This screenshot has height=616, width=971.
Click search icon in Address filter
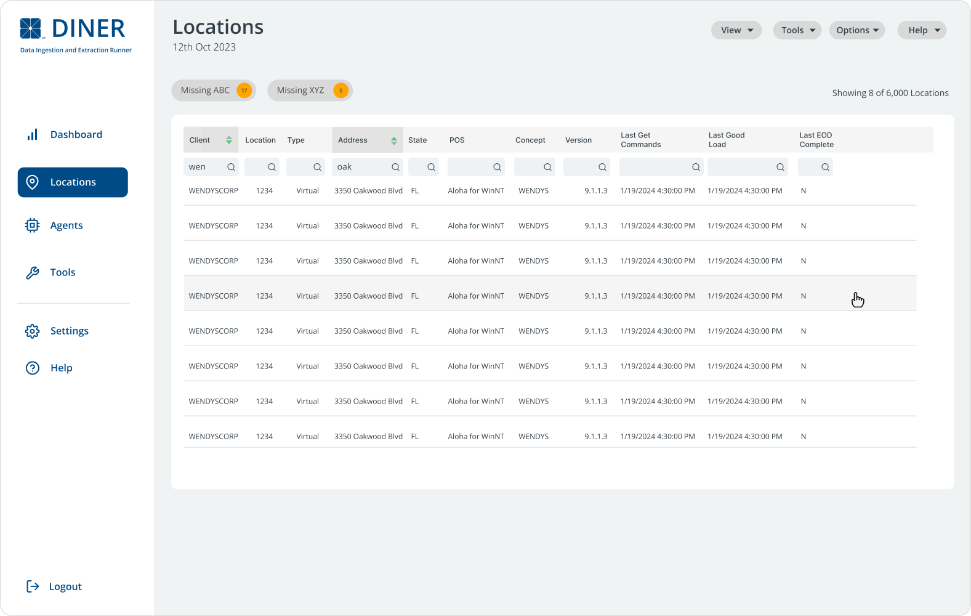396,167
